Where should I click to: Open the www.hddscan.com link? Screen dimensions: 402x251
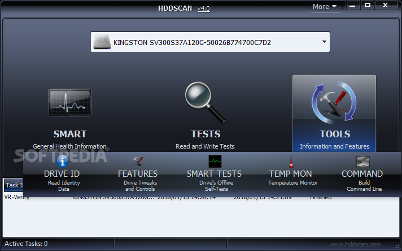(x=355, y=244)
